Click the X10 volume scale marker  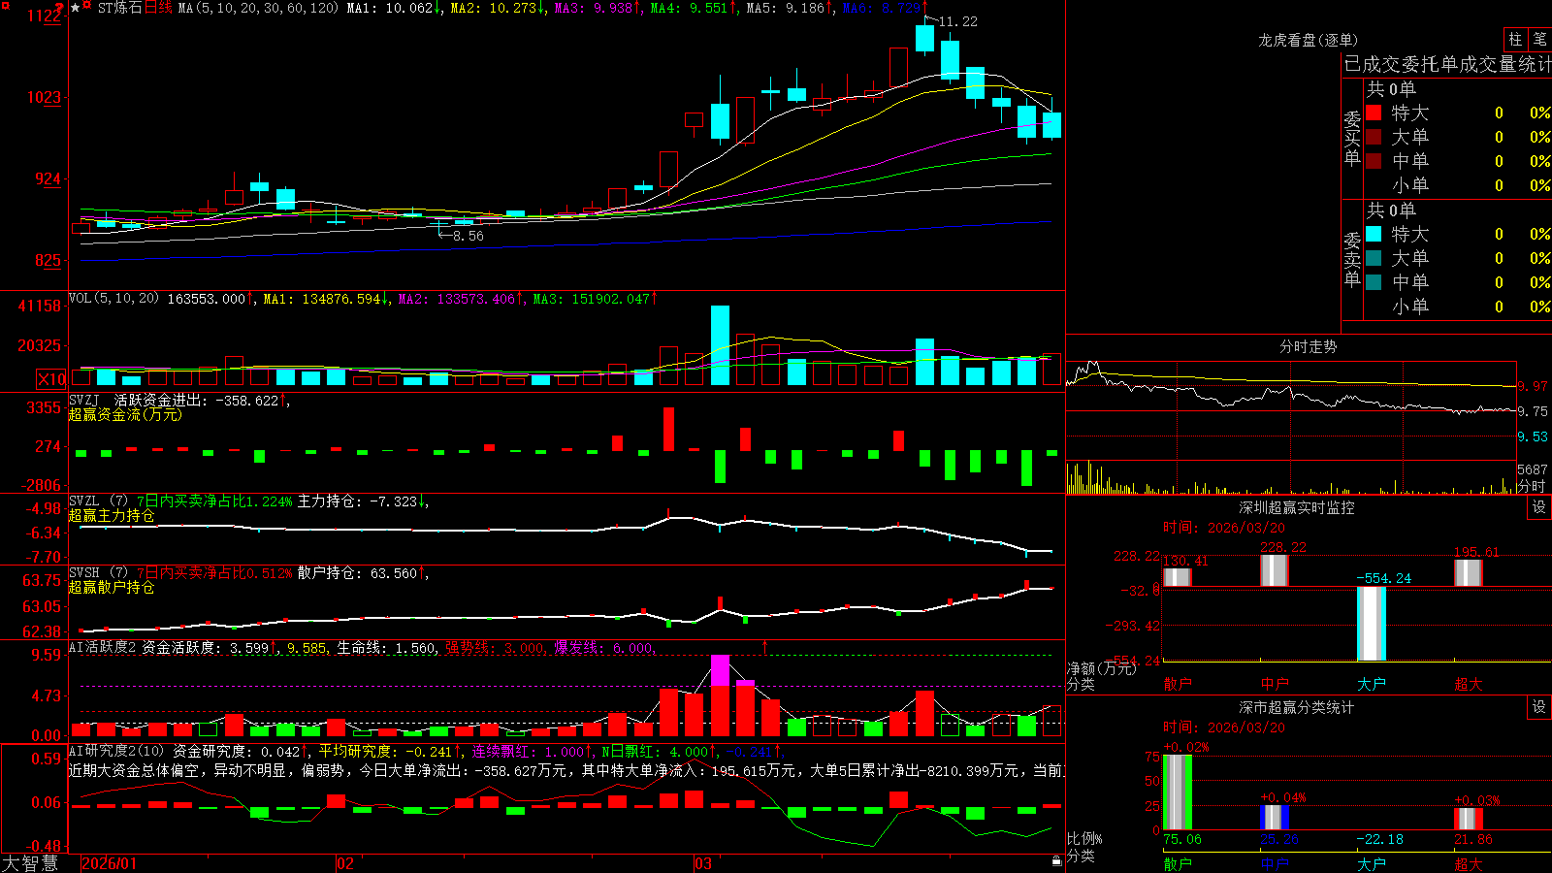click(x=52, y=379)
